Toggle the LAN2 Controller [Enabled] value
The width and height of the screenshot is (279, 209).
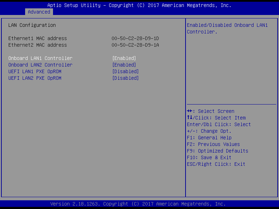124,65
